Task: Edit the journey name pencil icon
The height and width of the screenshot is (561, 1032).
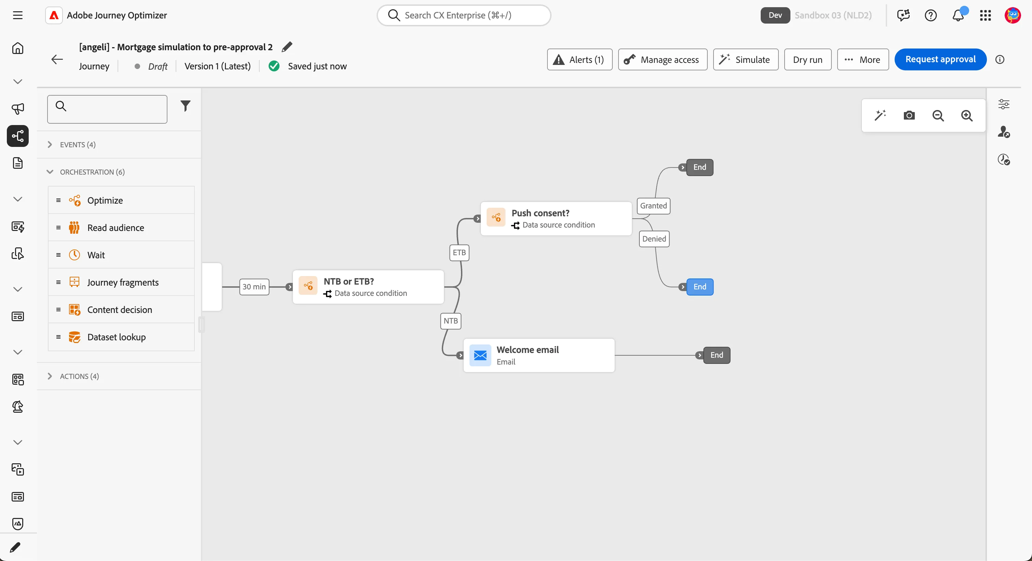Action: pyautogui.click(x=287, y=47)
